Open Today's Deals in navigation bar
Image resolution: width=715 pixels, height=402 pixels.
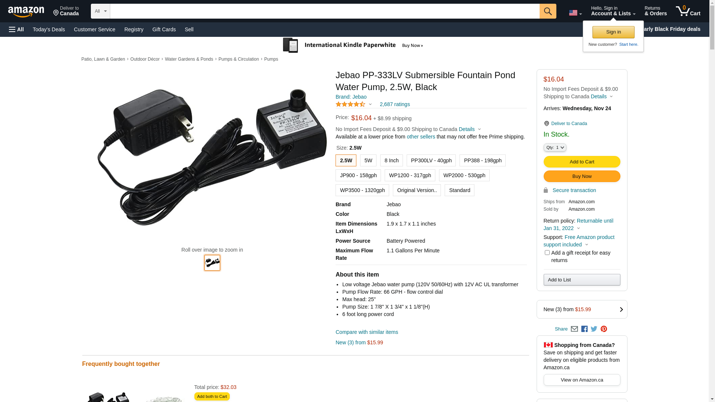pyautogui.click(x=49, y=29)
